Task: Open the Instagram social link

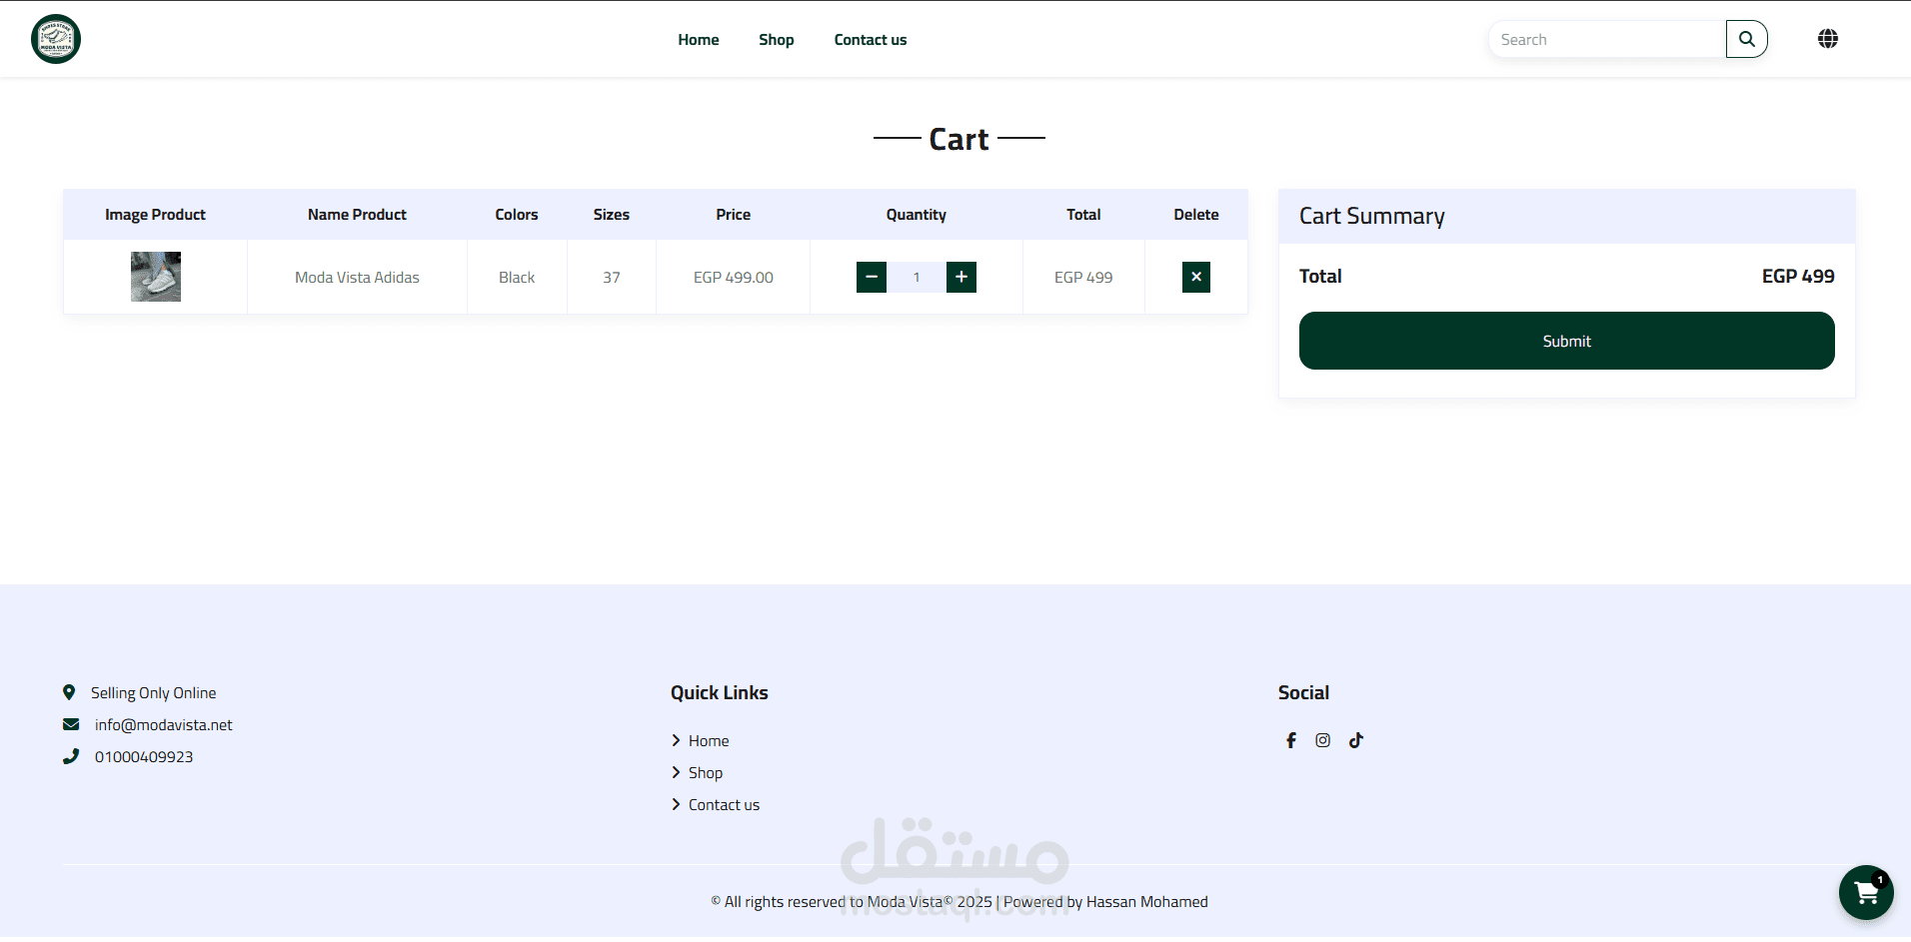Action: click(1323, 740)
